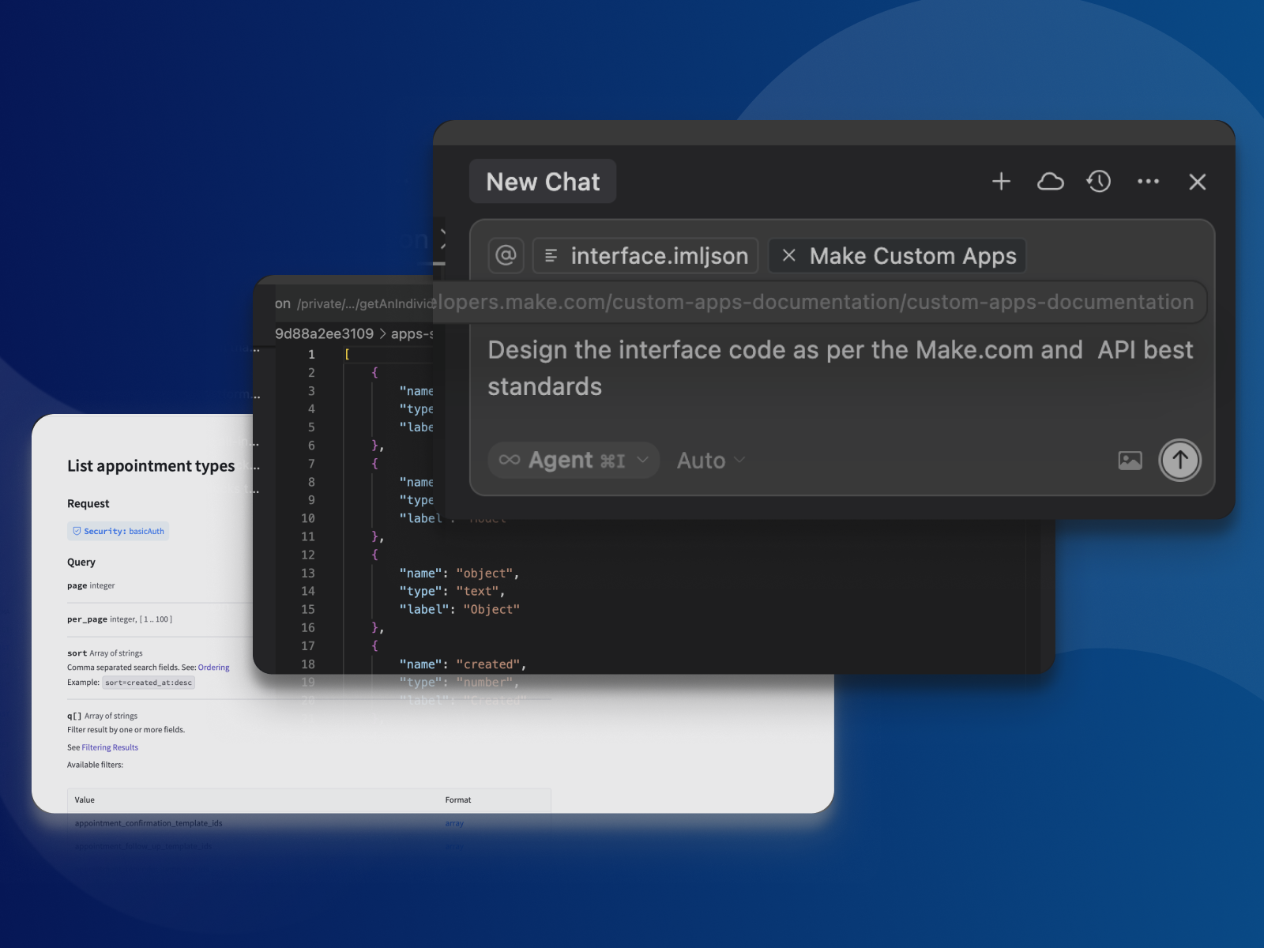Attach an image using the picture icon

[x=1130, y=461]
